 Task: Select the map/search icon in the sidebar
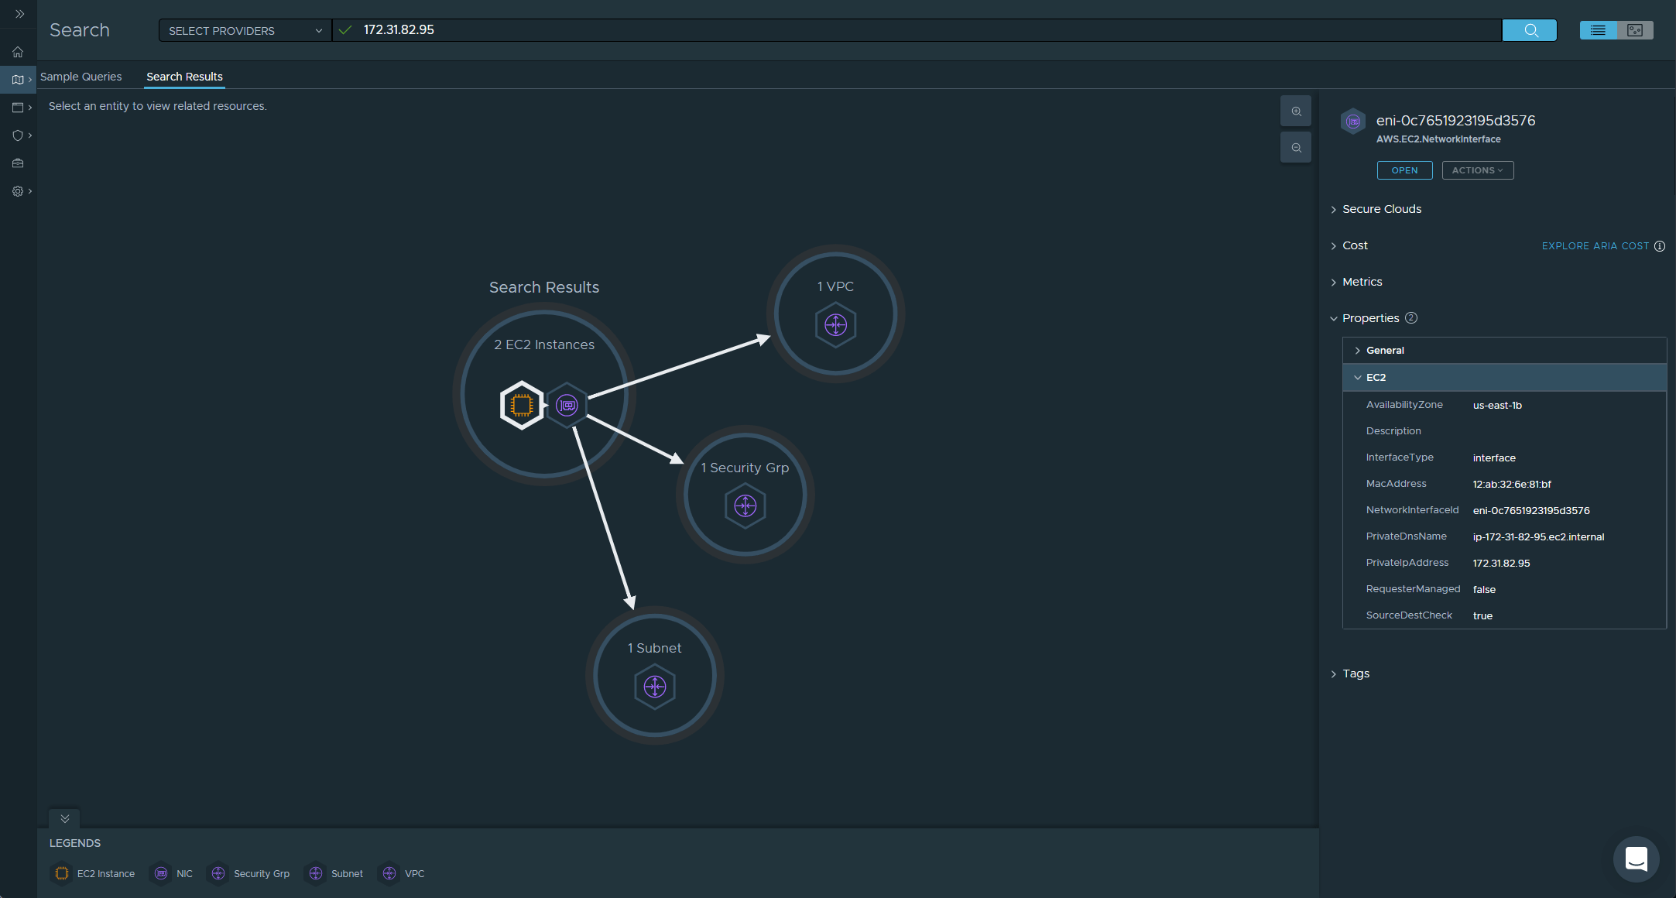(x=17, y=79)
